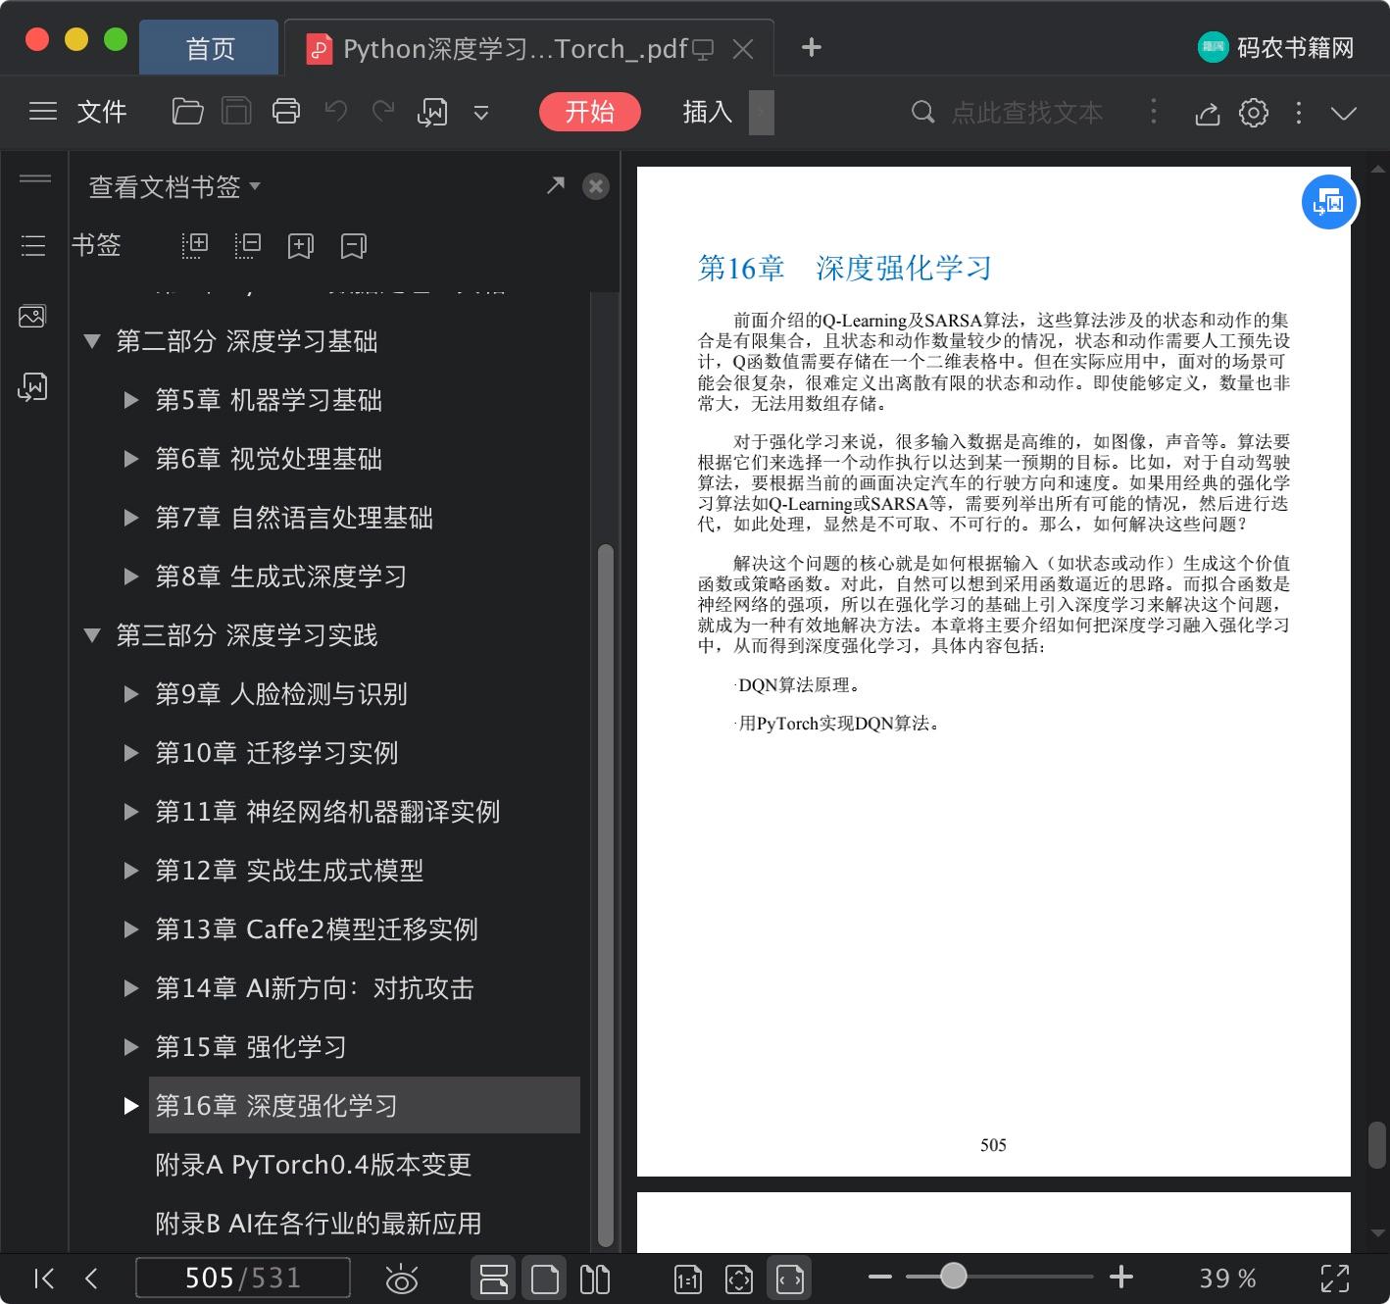Click collapse all bookmarks icon
The width and height of the screenshot is (1390, 1304).
tap(248, 245)
